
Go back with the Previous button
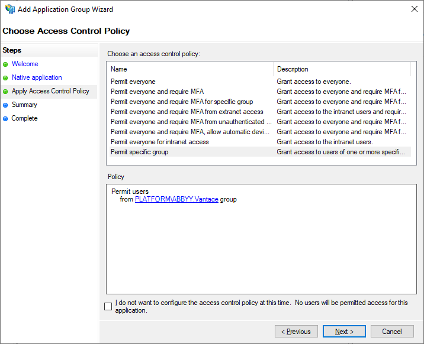(x=296, y=332)
